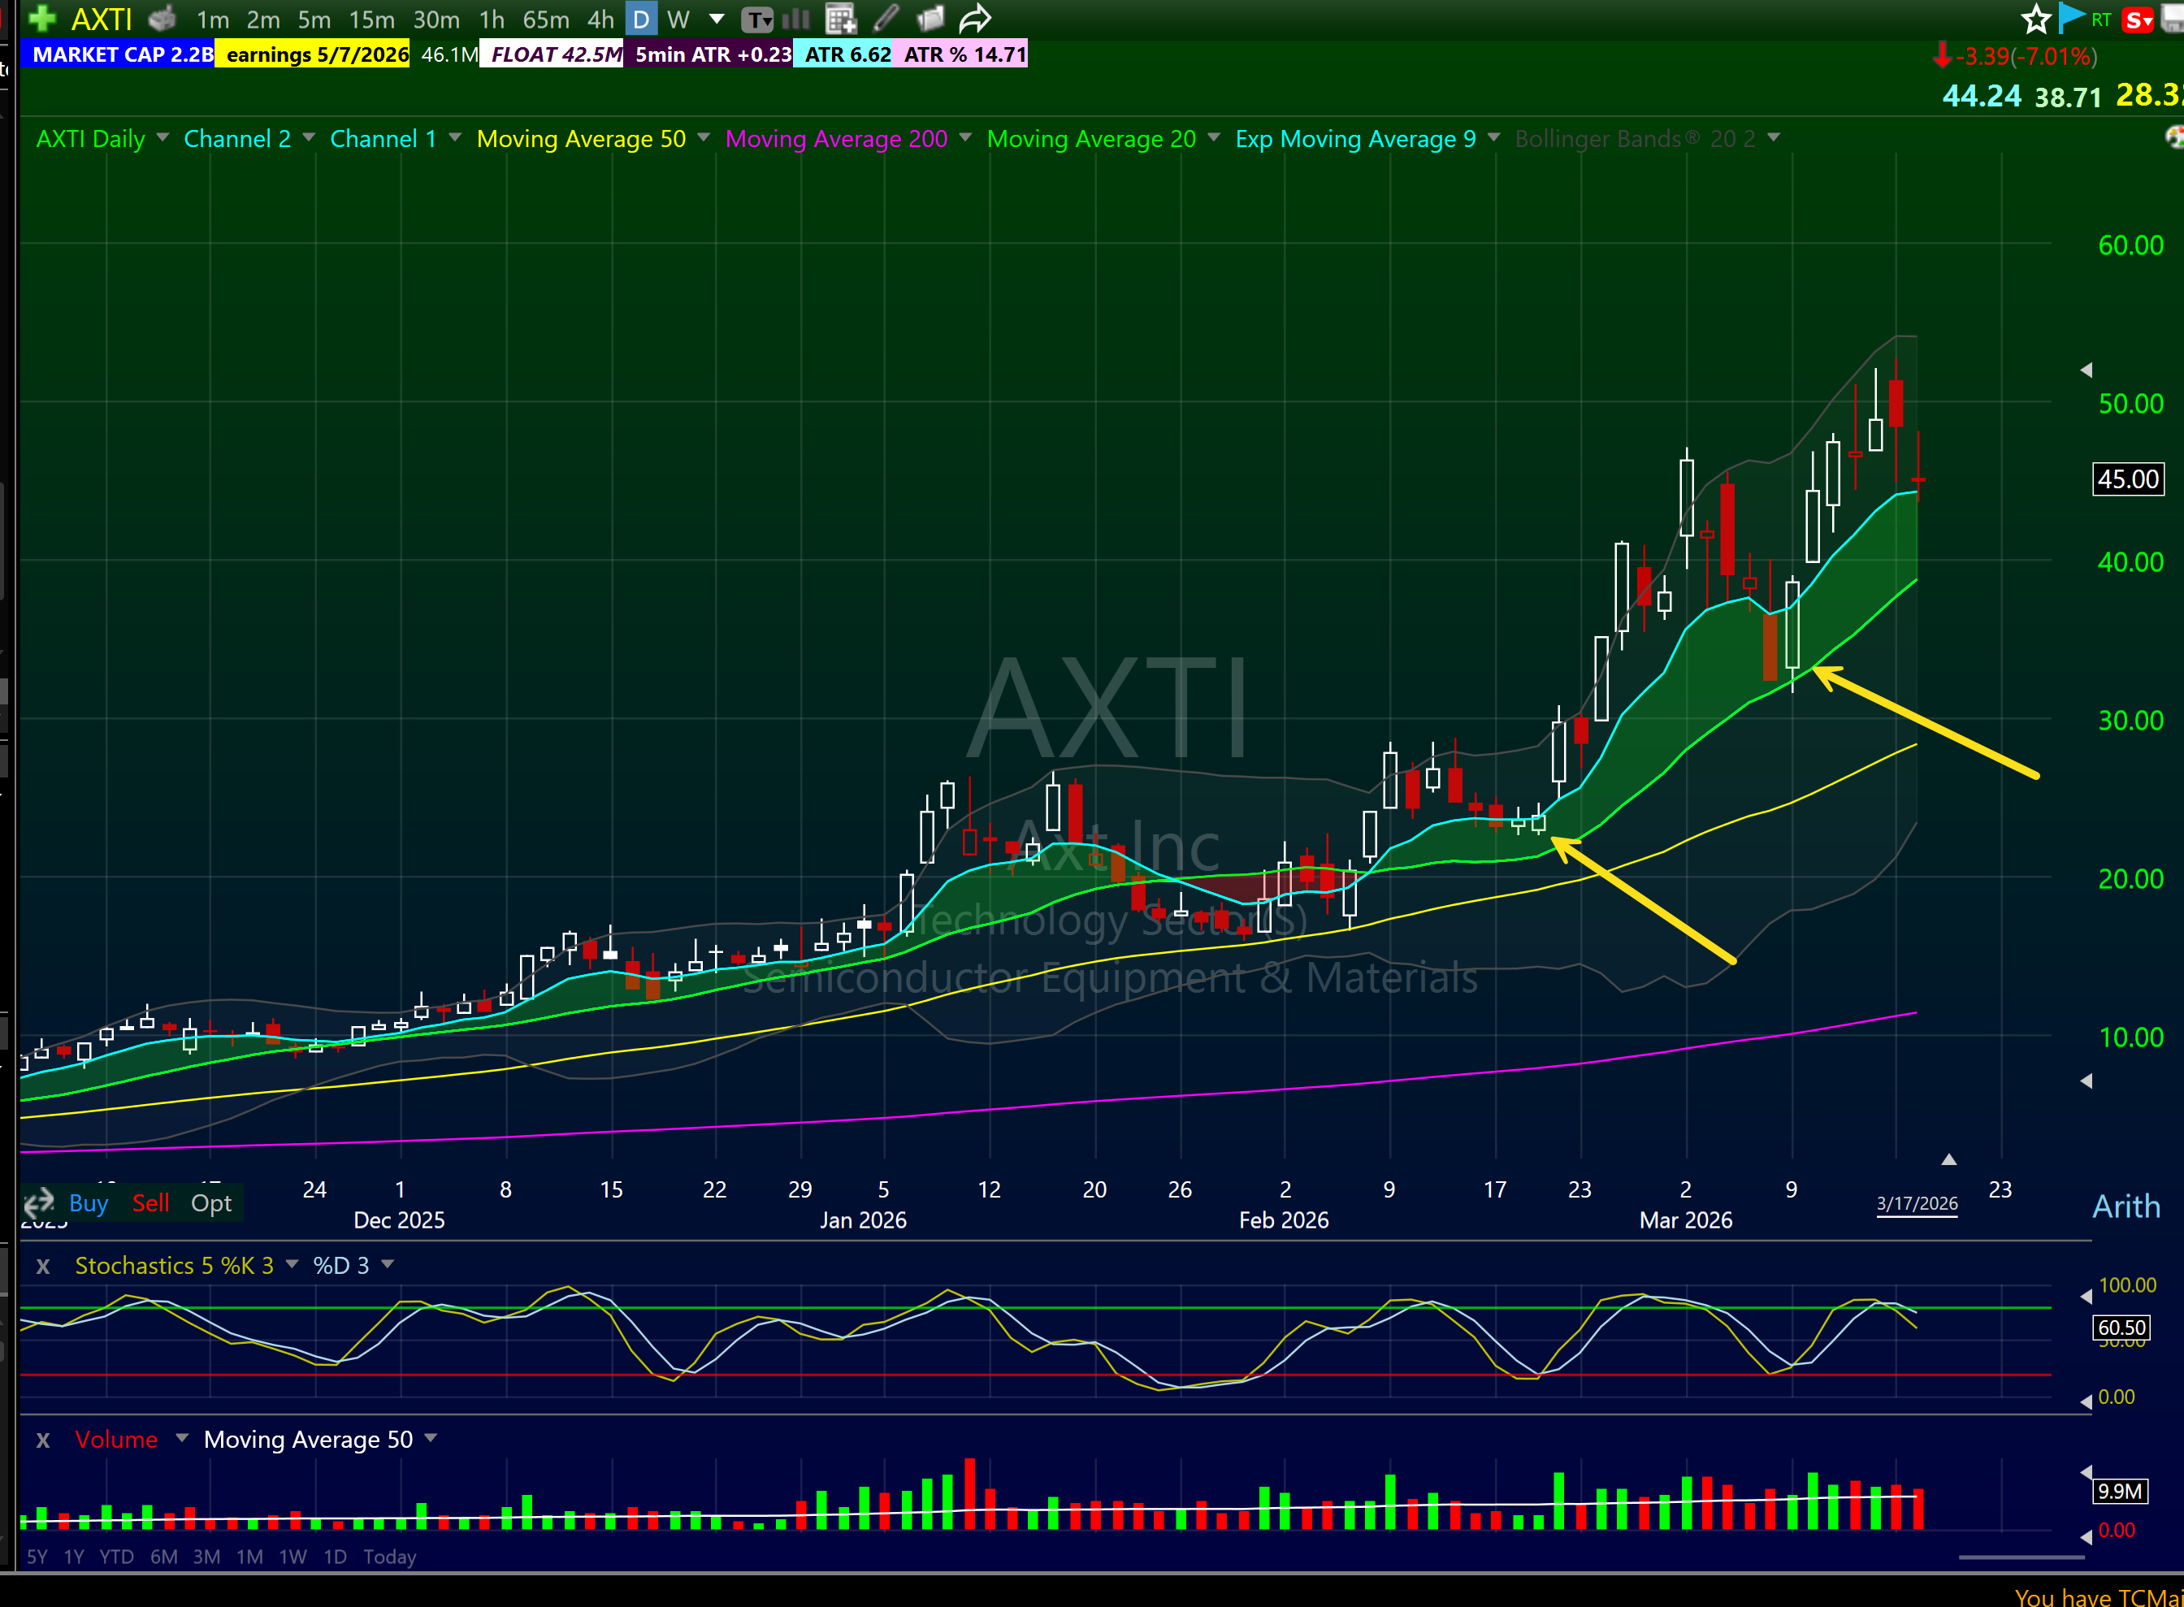Screen dimensions: 2184x1607
Task: Click the white star favorite icon
Action: [2035, 19]
